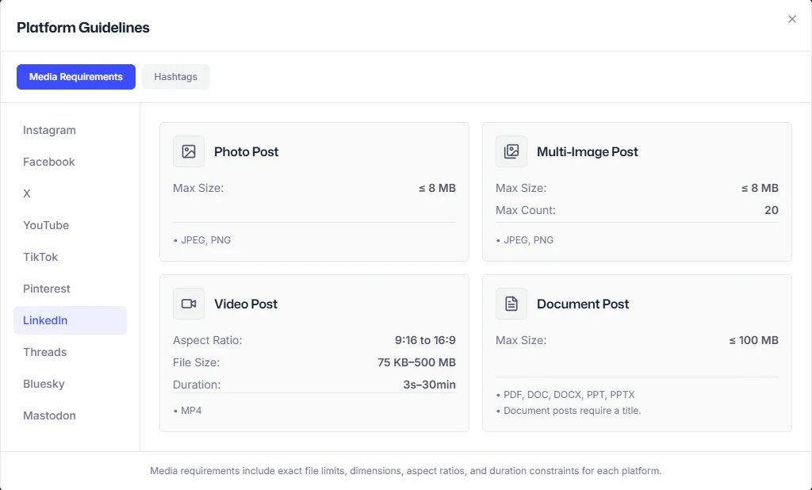Click the Photo Post card heading
The width and height of the screenshot is (812, 490).
(246, 151)
